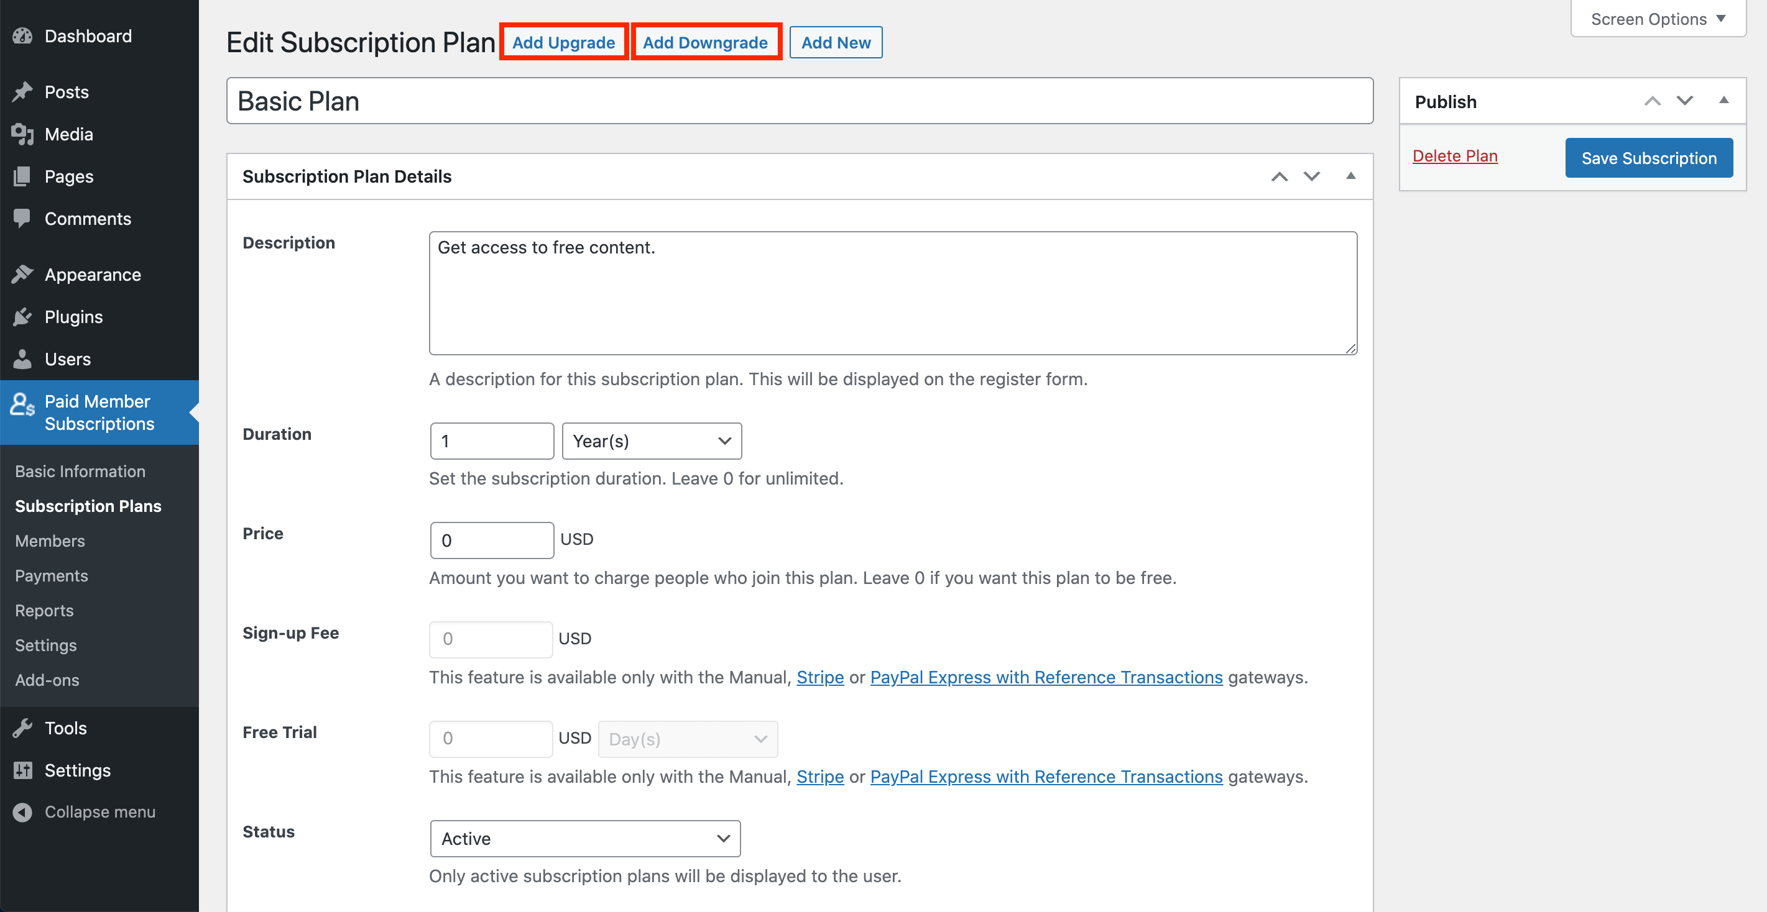
Task: Open Tools menu item
Action: pyautogui.click(x=99, y=727)
